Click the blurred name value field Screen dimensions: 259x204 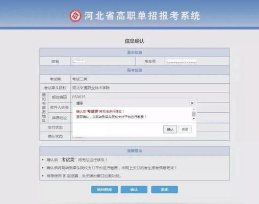click(103, 61)
